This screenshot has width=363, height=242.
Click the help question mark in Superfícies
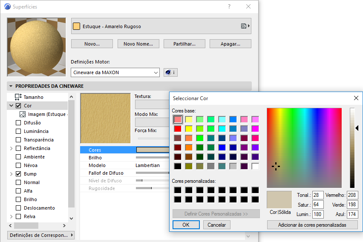pos(229,6)
